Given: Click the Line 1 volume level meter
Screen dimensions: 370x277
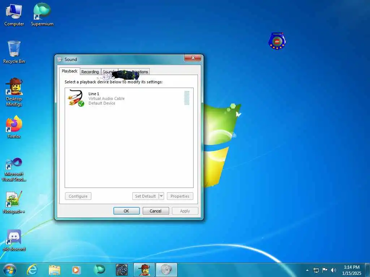Looking at the screenshot, I should 187,98.
